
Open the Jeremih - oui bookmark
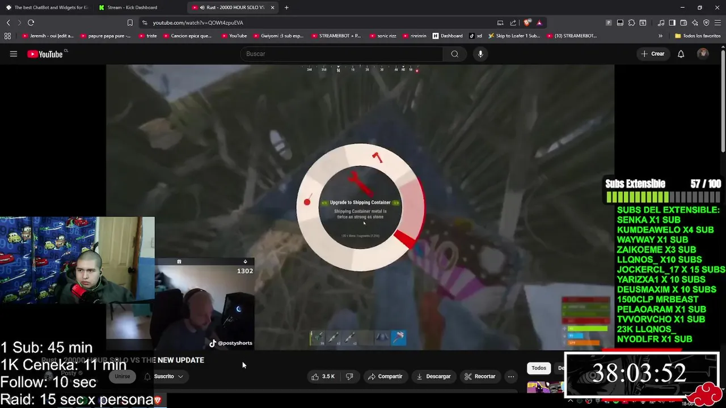[x=48, y=36]
